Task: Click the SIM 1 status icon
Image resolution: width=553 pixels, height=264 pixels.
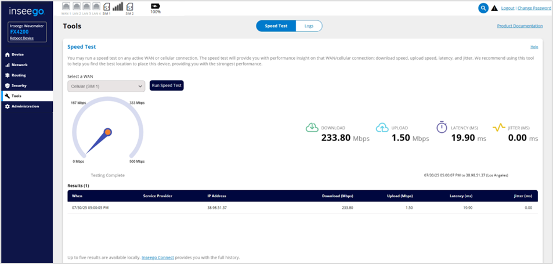Action: coord(106,7)
